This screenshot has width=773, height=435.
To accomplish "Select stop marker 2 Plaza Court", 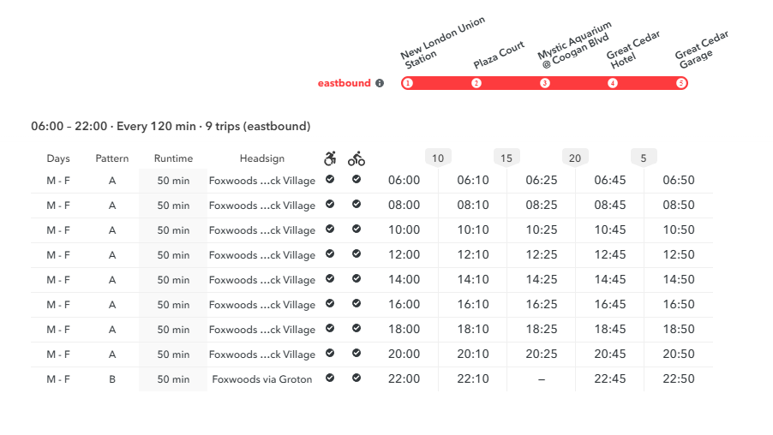I will pos(476,83).
